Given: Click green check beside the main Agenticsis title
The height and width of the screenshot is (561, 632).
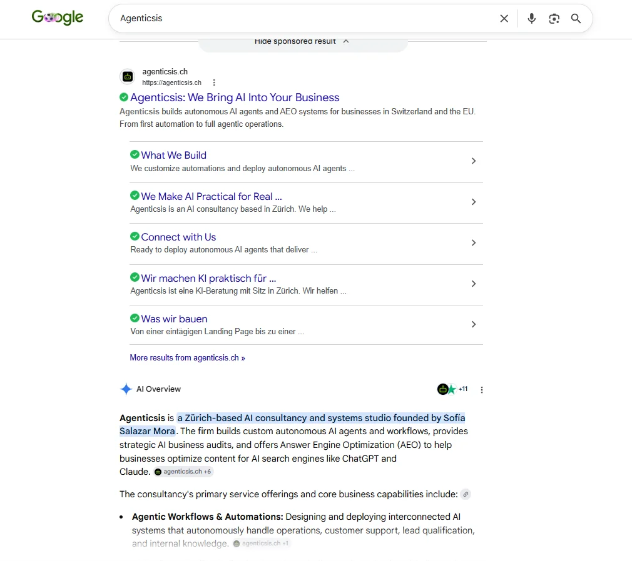Looking at the screenshot, I should pos(124,97).
